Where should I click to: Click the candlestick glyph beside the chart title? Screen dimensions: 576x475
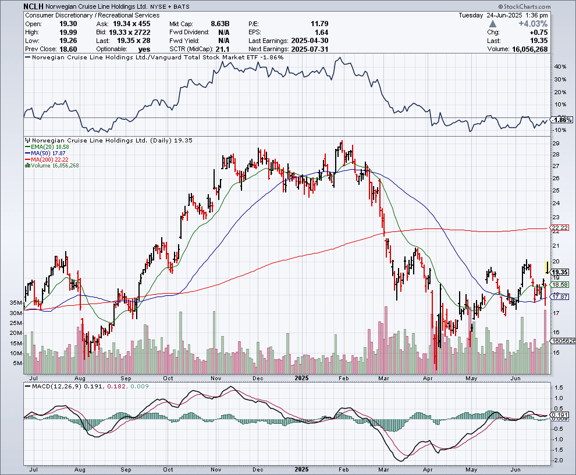click(x=29, y=140)
